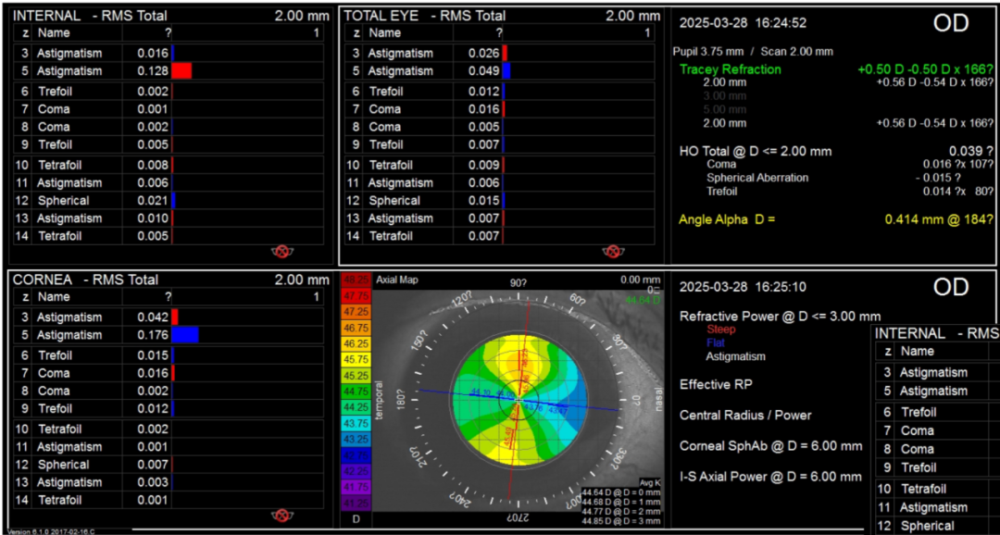Click the "Corneal SphAb @ D = 6.00 mm" label
This screenshot has height=535, width=1000.
coord(771,446)
